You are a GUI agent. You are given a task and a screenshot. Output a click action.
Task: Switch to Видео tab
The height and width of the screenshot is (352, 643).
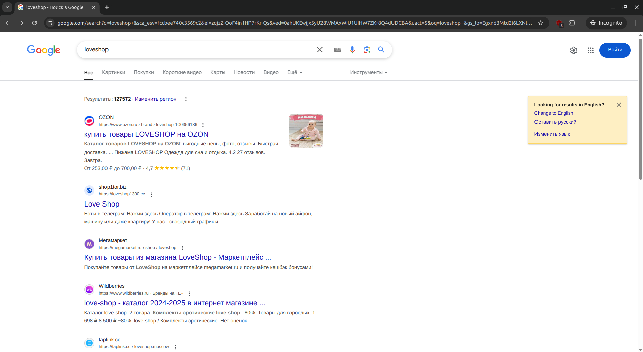(271, 72)
